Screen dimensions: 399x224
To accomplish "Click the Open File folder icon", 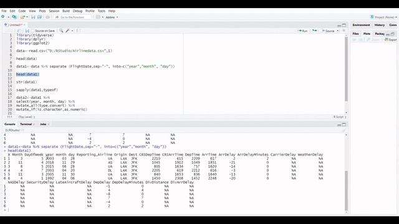I will pos(22,17).
